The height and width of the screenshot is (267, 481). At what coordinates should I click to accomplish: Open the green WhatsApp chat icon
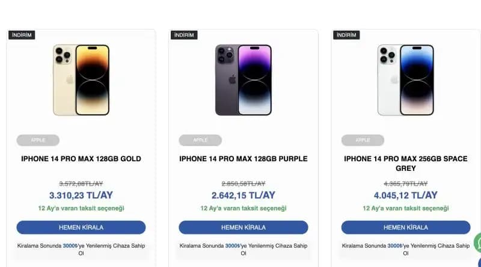(477, 243)
